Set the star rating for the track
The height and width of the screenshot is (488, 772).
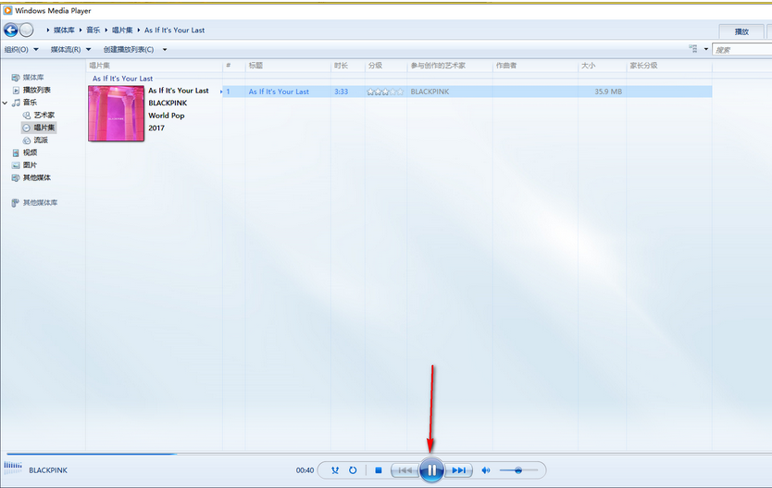(385, 91)
